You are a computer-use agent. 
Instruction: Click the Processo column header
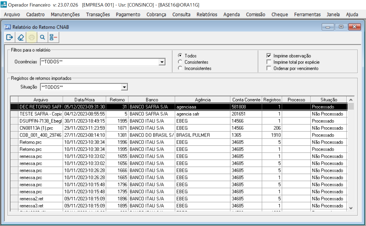[x=296, y=100]
